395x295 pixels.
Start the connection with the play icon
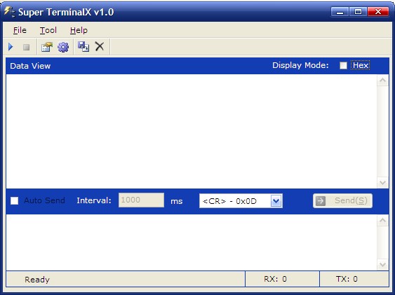point(11,47)
